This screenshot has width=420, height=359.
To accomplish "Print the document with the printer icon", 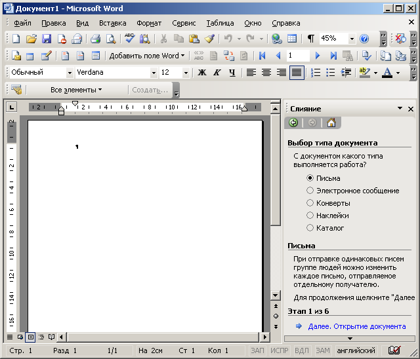I will pyautogui.click(x=95, y=39).
